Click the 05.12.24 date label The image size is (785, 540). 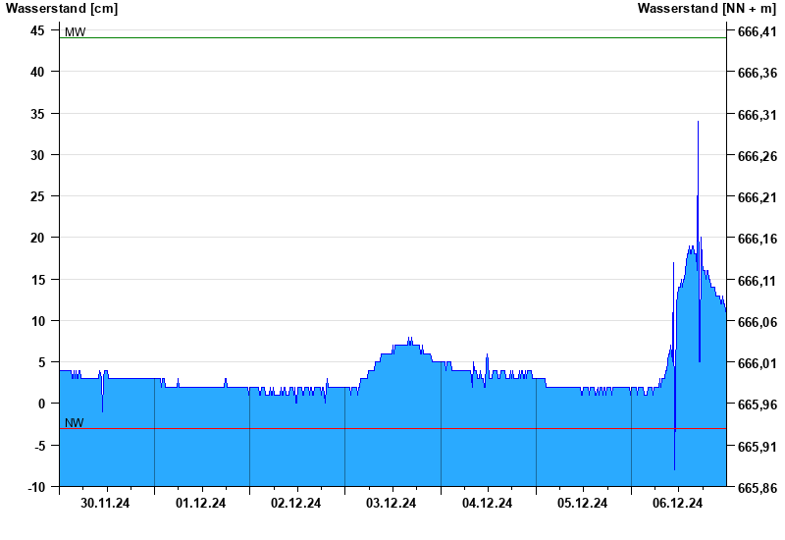click(583, 503)
